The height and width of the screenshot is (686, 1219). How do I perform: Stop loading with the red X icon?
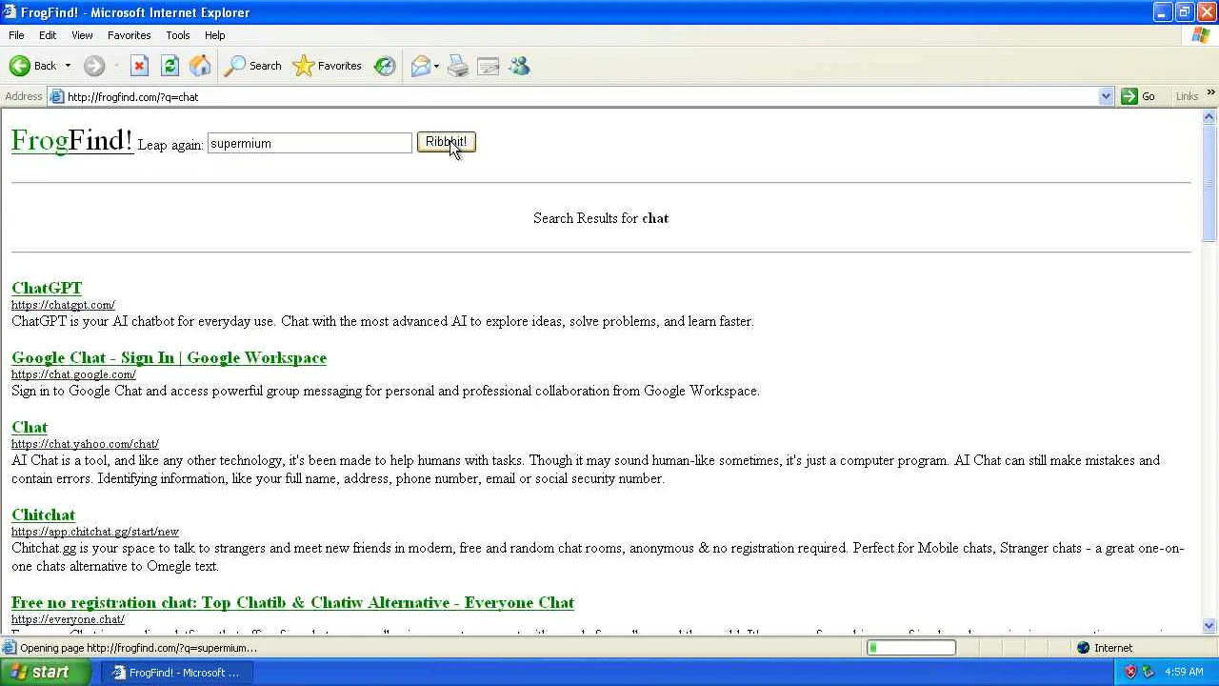click(x=139, y=66)
